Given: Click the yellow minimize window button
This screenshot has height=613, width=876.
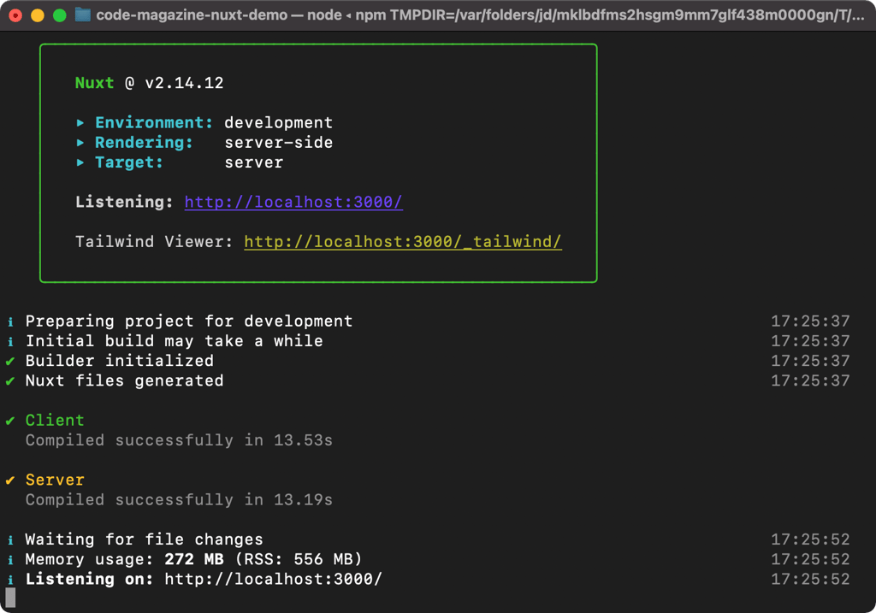Looking at the screenshot, I should pyautogui.click(x=38, y=15).
